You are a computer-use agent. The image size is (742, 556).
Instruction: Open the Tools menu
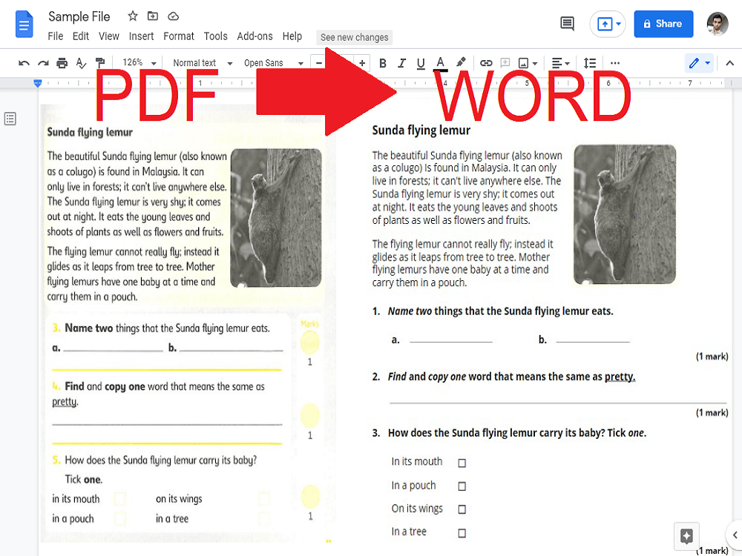click(x=215, y=36)
